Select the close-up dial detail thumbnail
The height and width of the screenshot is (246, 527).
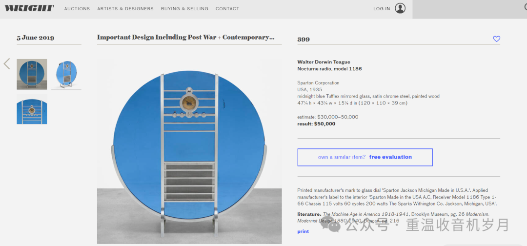click(x=32, y=110)
